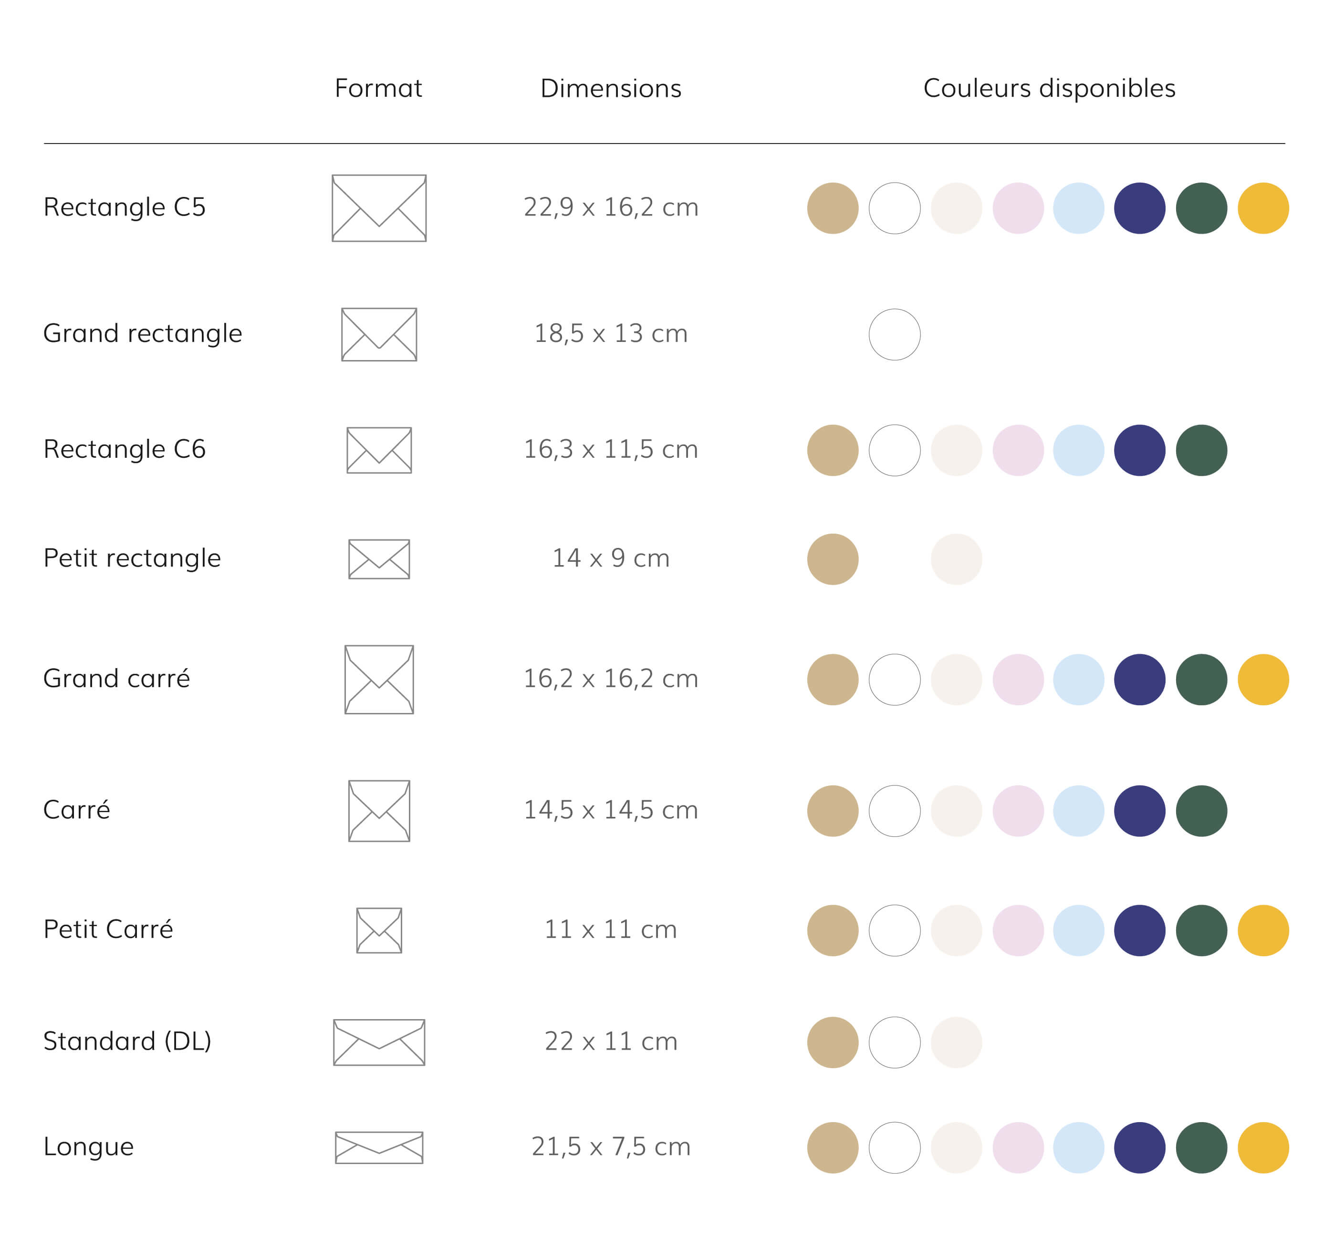Select white swatch for Grand rectangle
Screen dimensions: 1334x1248
(x=895, y=334)
